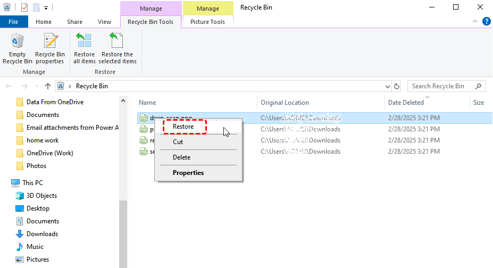This screenshot has height=268, width=493.
Task: Click the search magnifier icon
Action: coord(478,86)
